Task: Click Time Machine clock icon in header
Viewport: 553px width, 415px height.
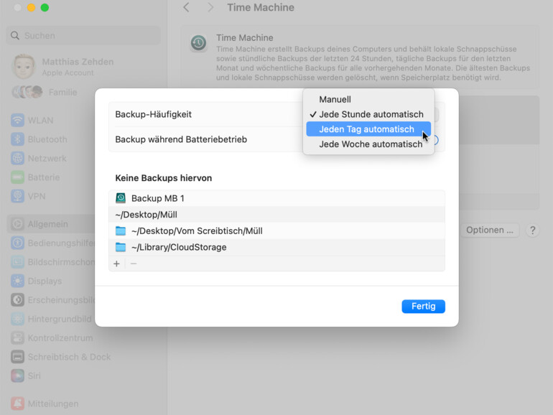Action: [x=198, y=43]
